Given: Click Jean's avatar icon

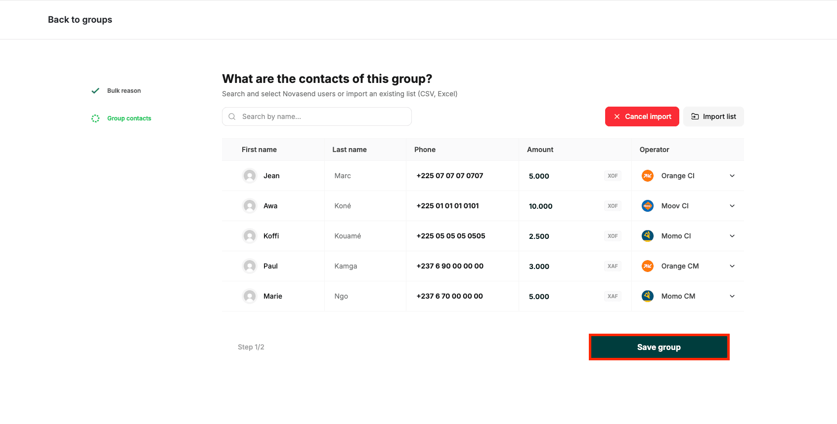Looking at the screenshot, I should coord(250,176).
